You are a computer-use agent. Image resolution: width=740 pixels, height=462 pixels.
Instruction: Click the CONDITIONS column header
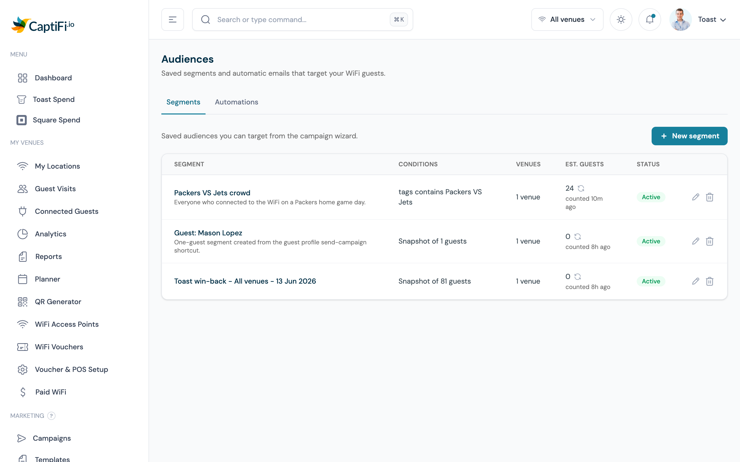418,164
